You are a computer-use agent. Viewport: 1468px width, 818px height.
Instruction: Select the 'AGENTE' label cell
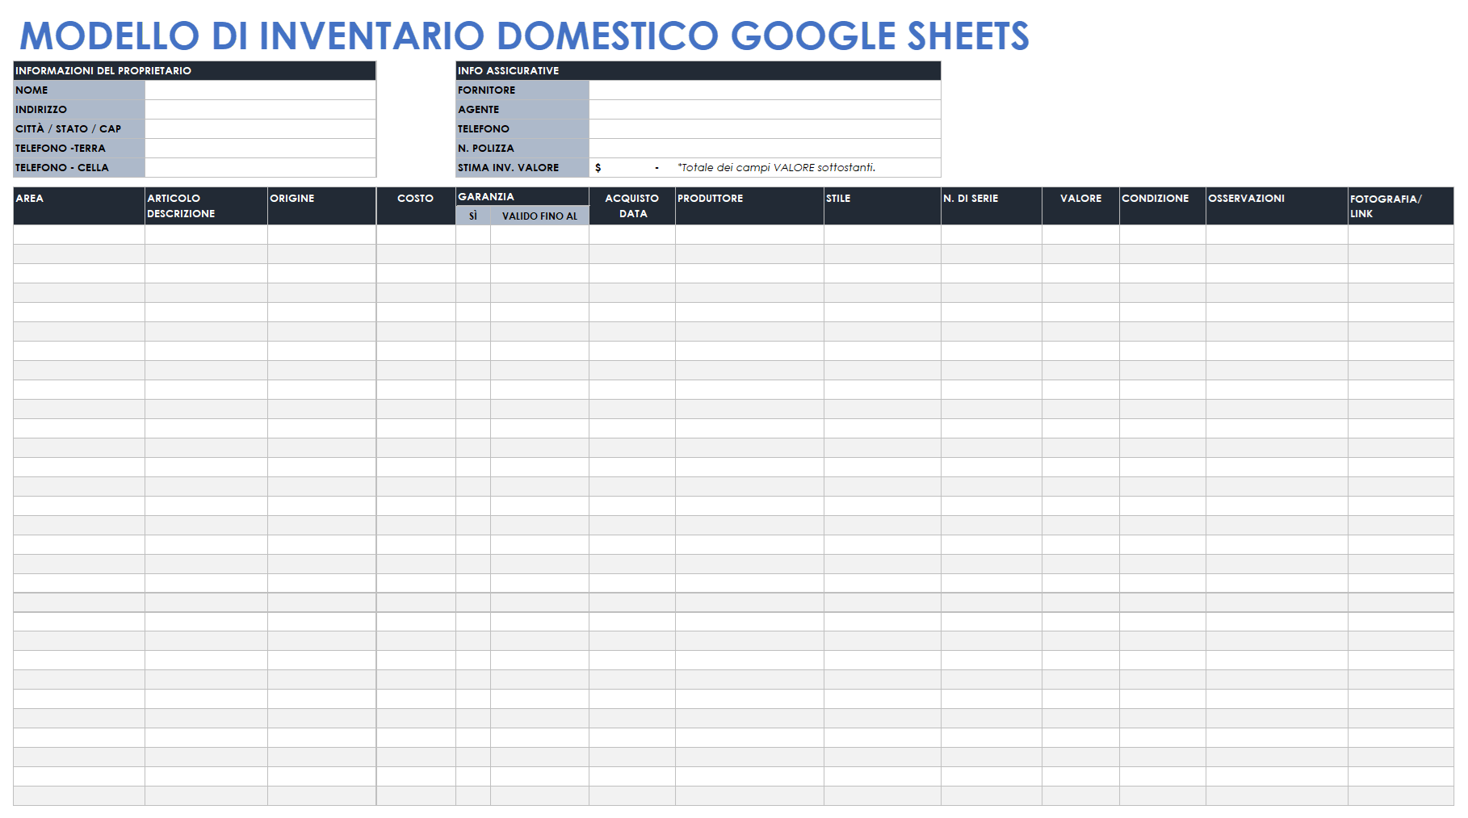coord(522,110)
